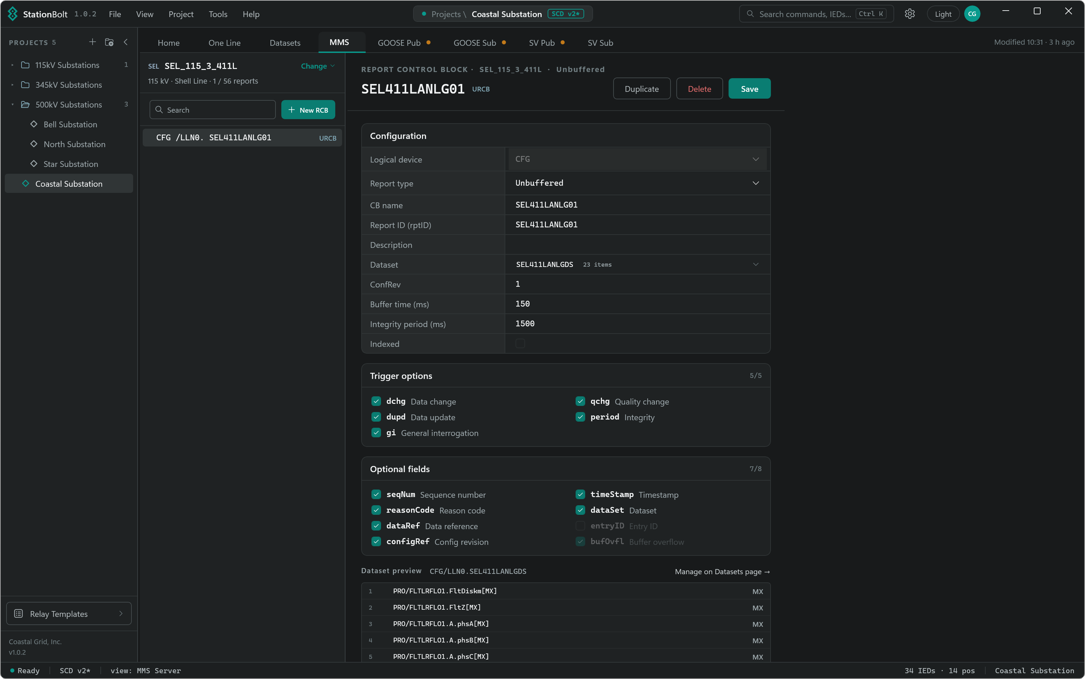Select CFG /LLN0. SEL411LANLG01 list row

242,138
